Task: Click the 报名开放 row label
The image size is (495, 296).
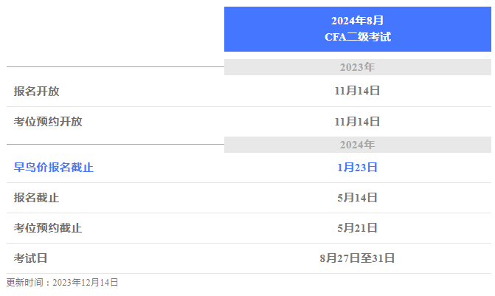Action: point(37,92)
